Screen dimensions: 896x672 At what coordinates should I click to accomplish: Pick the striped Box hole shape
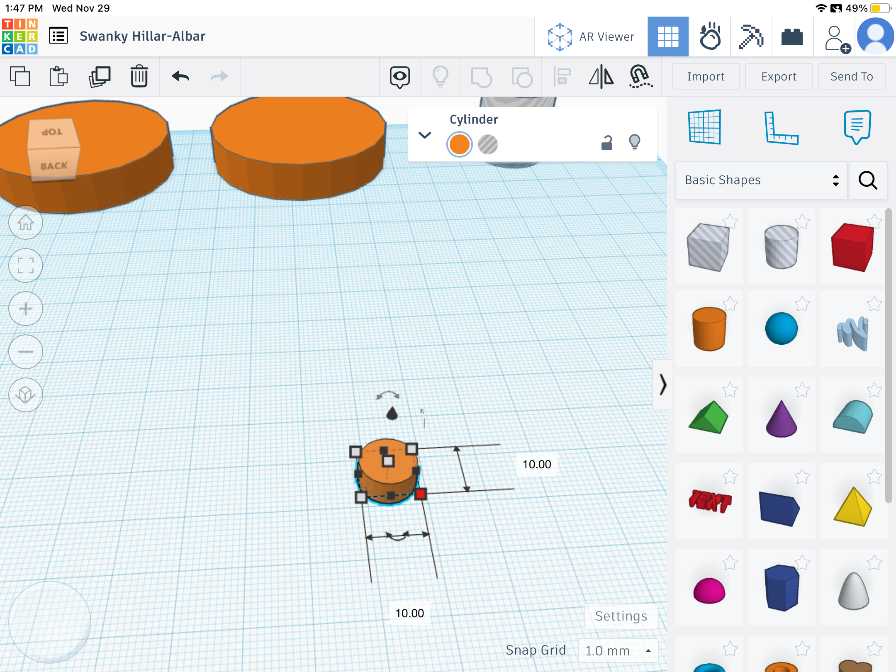709,246
